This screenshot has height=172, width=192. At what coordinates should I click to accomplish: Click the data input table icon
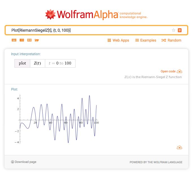pos(29,40)
